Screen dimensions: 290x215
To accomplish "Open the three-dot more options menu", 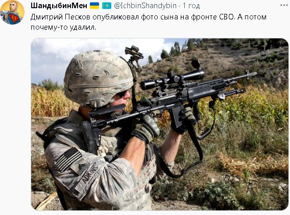I will [x=284, y=6].
